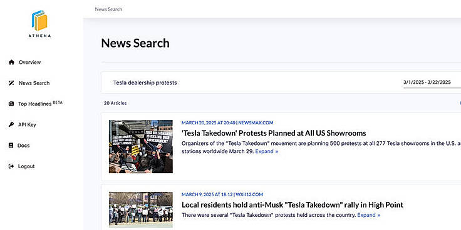The width and height of the screenshot is (461, 230).
Task: Open the High Point rally headline
Action: click(x=293, y=205)
